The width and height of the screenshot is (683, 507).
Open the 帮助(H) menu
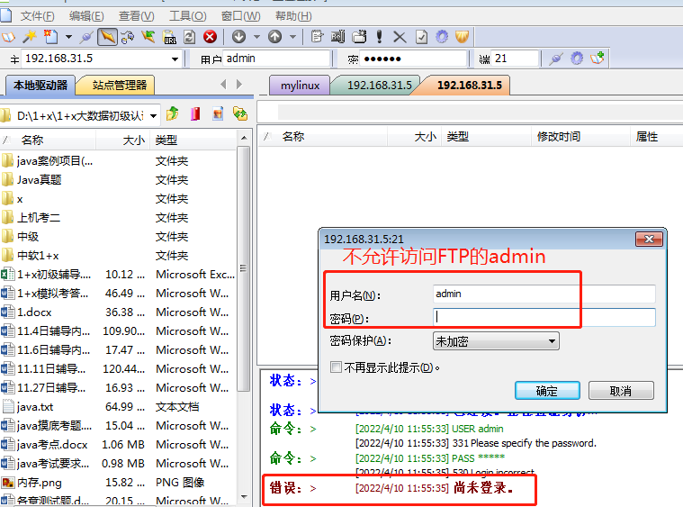click(293, 16)
